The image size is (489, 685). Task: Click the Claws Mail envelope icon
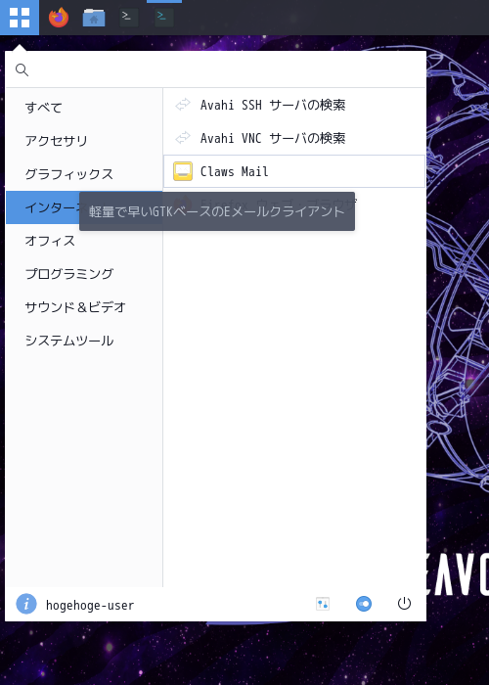(x=183, y=171)
